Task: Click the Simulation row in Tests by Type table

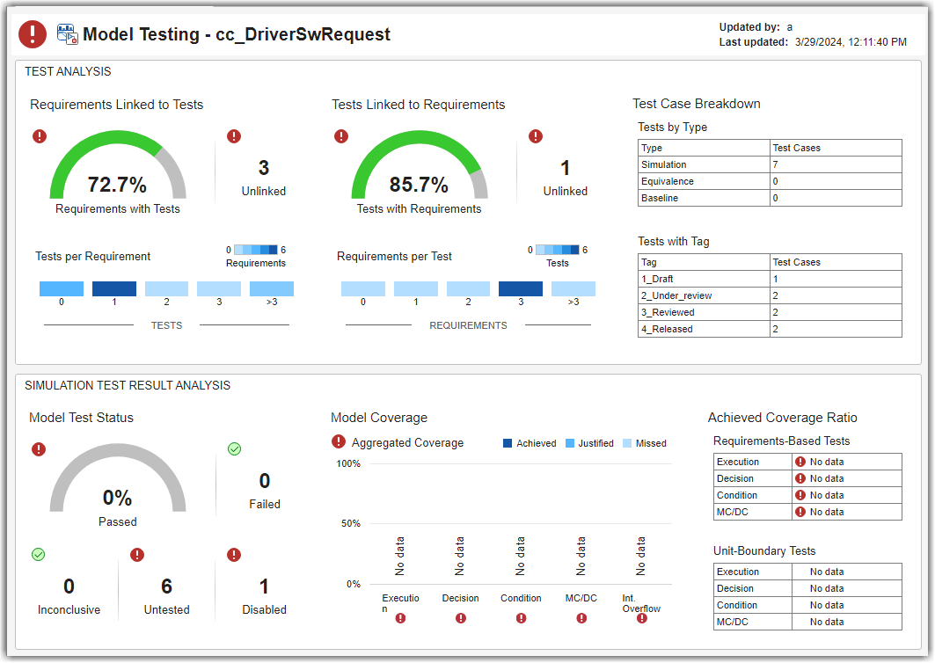Action: 664,164
